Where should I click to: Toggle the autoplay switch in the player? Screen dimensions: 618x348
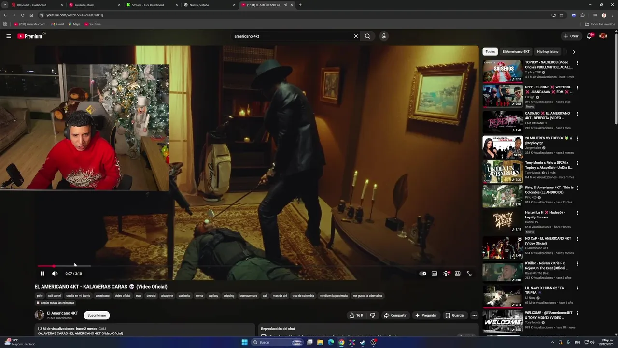tap(423, 274)
